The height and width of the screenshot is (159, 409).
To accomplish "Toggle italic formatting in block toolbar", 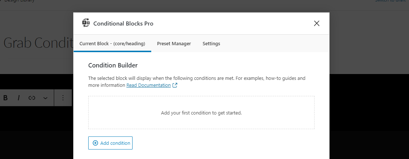I will (x=19, y=98).
